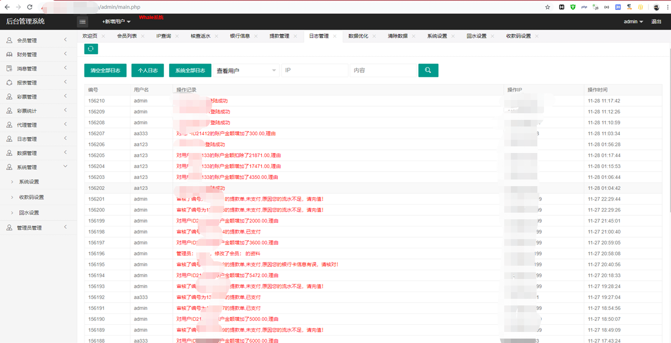Close the 会员列表 tab
The width and height of the screenshot is (671, 343).
tap(142, 36)
